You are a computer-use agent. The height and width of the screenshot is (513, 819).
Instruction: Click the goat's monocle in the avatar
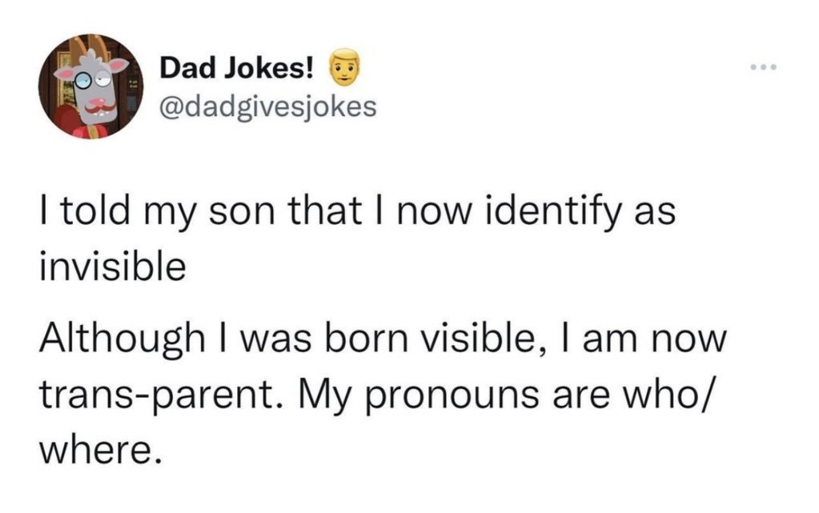point(82,81)
